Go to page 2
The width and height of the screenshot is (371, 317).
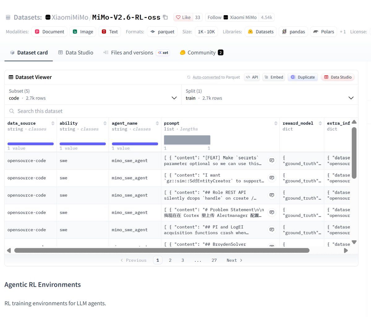(x=170, y=260)
